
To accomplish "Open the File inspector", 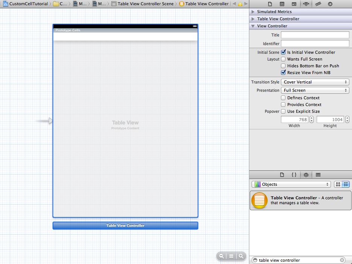I will [270, 4].
